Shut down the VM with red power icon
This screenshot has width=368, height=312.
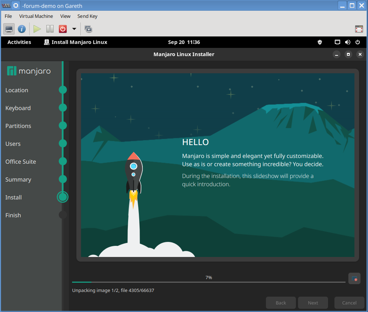(63, 29)
